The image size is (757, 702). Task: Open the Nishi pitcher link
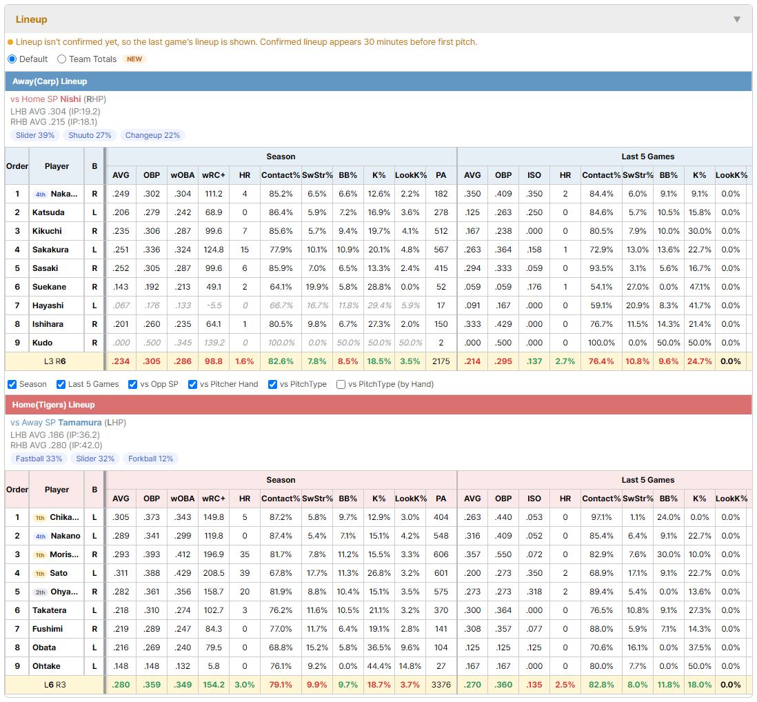(x=70, y=99)
